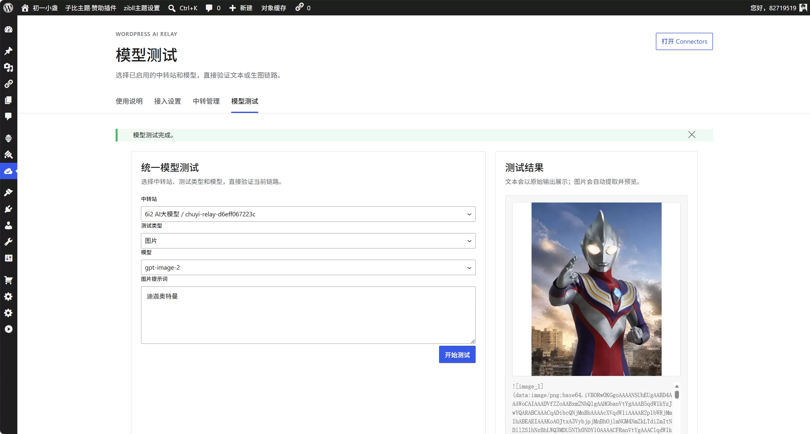Click the 您好, 82719519 account greeting

click(773, 8)
